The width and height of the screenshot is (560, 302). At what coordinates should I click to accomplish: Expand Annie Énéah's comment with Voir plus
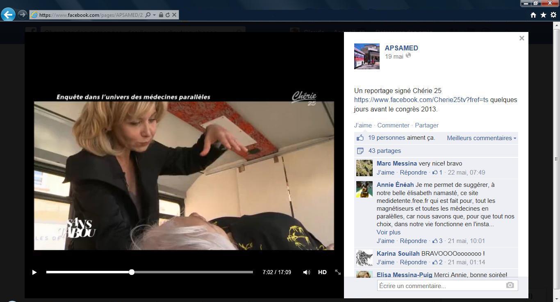click(x=388, y=232)
